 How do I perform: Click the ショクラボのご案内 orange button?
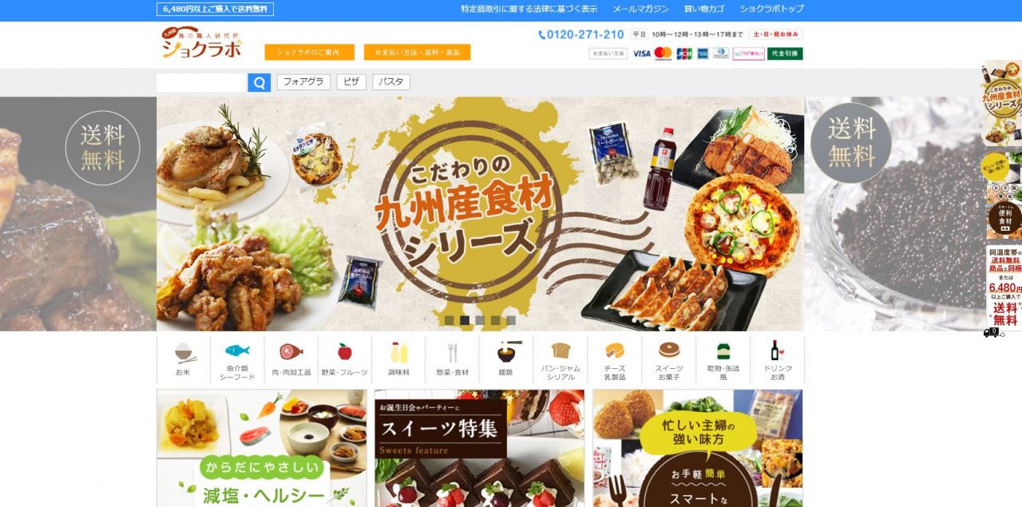pyautogui.click(x=309, y=52)
